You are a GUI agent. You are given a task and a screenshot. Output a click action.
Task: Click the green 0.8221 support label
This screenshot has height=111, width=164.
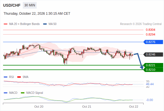(x=153, y=65)
